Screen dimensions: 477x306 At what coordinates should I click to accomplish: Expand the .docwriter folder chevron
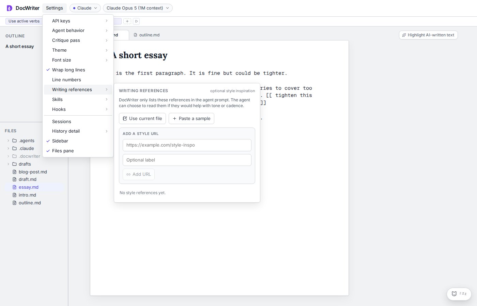pos(9,156)
